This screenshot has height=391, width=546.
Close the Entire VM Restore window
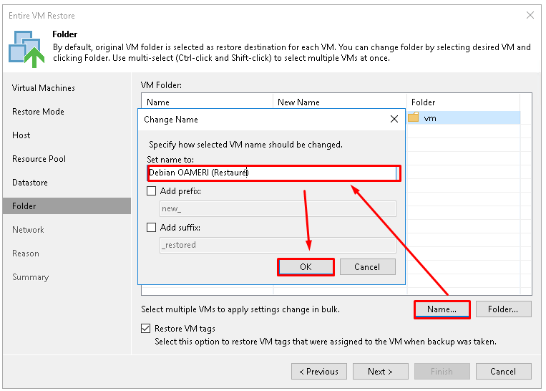click(530, 15)
